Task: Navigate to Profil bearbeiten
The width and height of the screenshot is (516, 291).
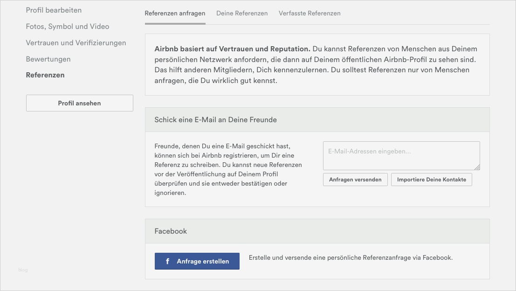Action: click(x=54, y=10)
